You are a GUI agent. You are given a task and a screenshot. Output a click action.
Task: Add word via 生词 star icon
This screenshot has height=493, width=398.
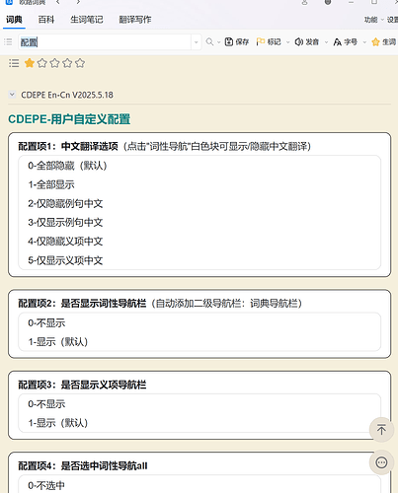[375, 42]
